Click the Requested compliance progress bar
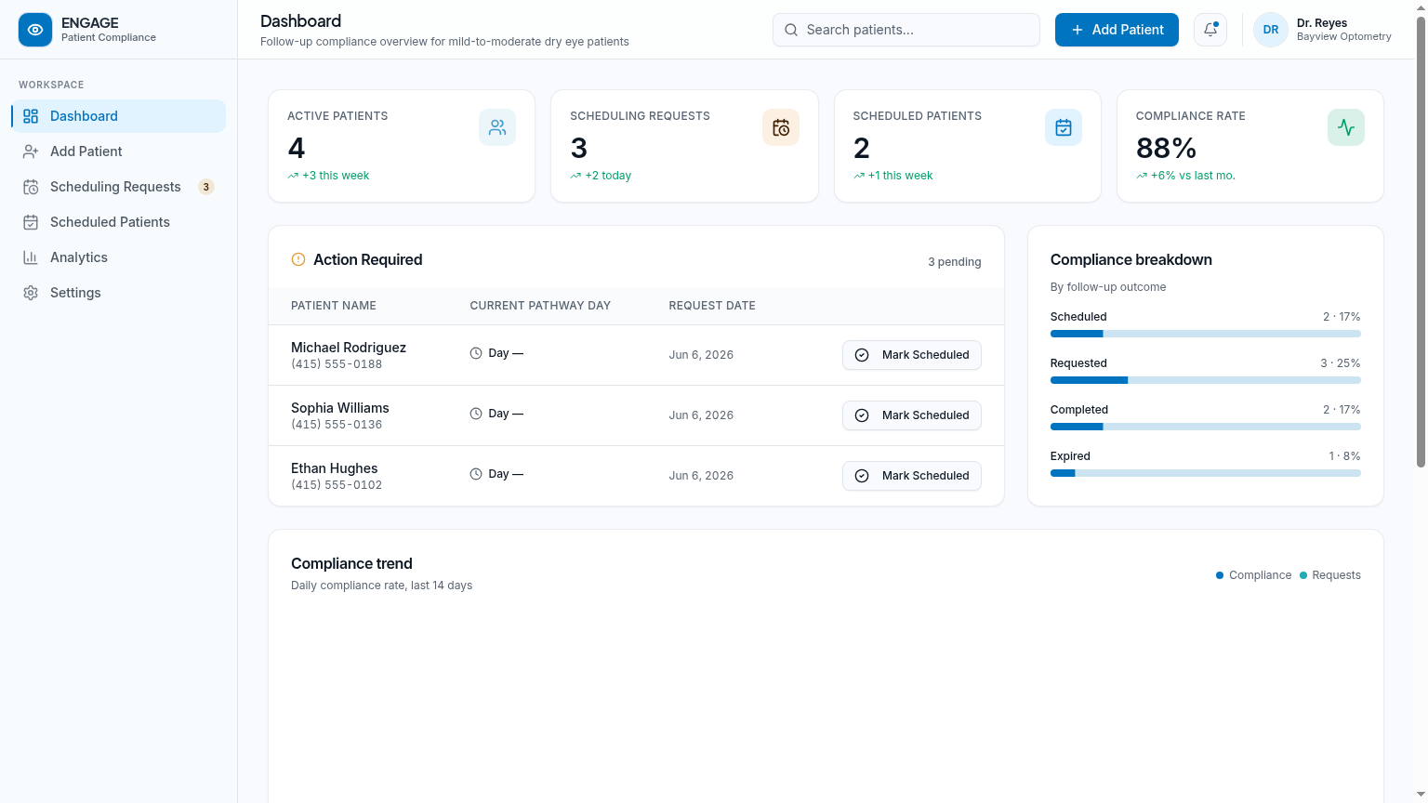This screenshot has height=803, width=1428. coord(1206,380)
